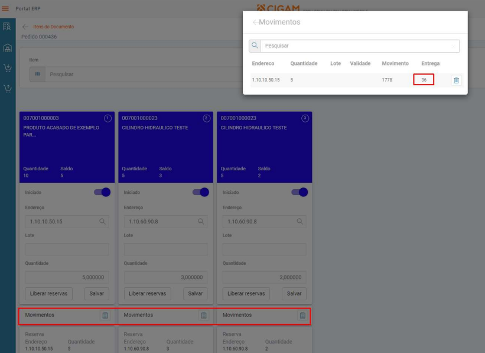Open Movimentos list icon under card 3
The width and height of the screenshot is (485, 353).
pyautogui.click(x=302, y=315)
